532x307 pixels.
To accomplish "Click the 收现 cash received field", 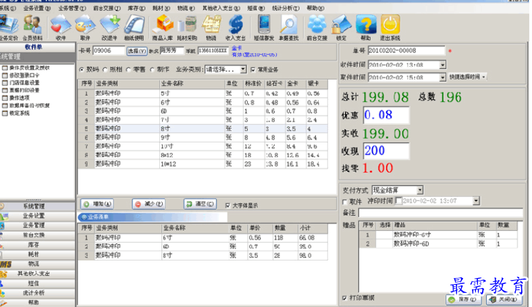I will point(386,150).
